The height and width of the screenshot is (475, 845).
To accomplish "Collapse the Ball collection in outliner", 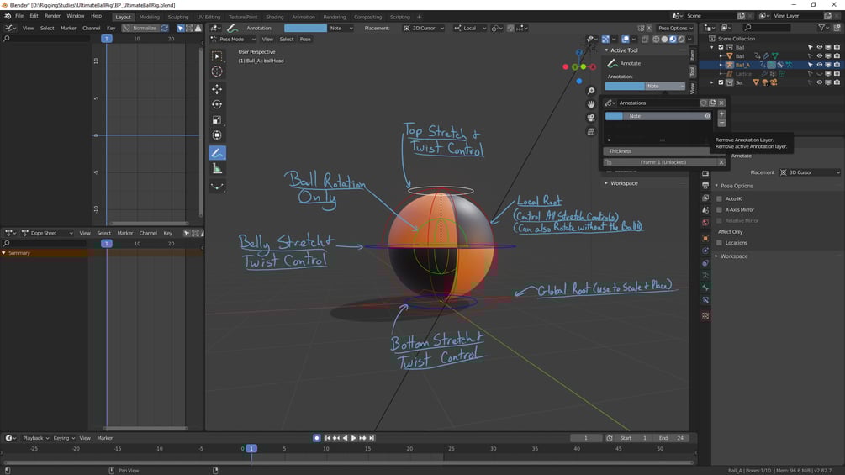I will click(x=712, y=47).
